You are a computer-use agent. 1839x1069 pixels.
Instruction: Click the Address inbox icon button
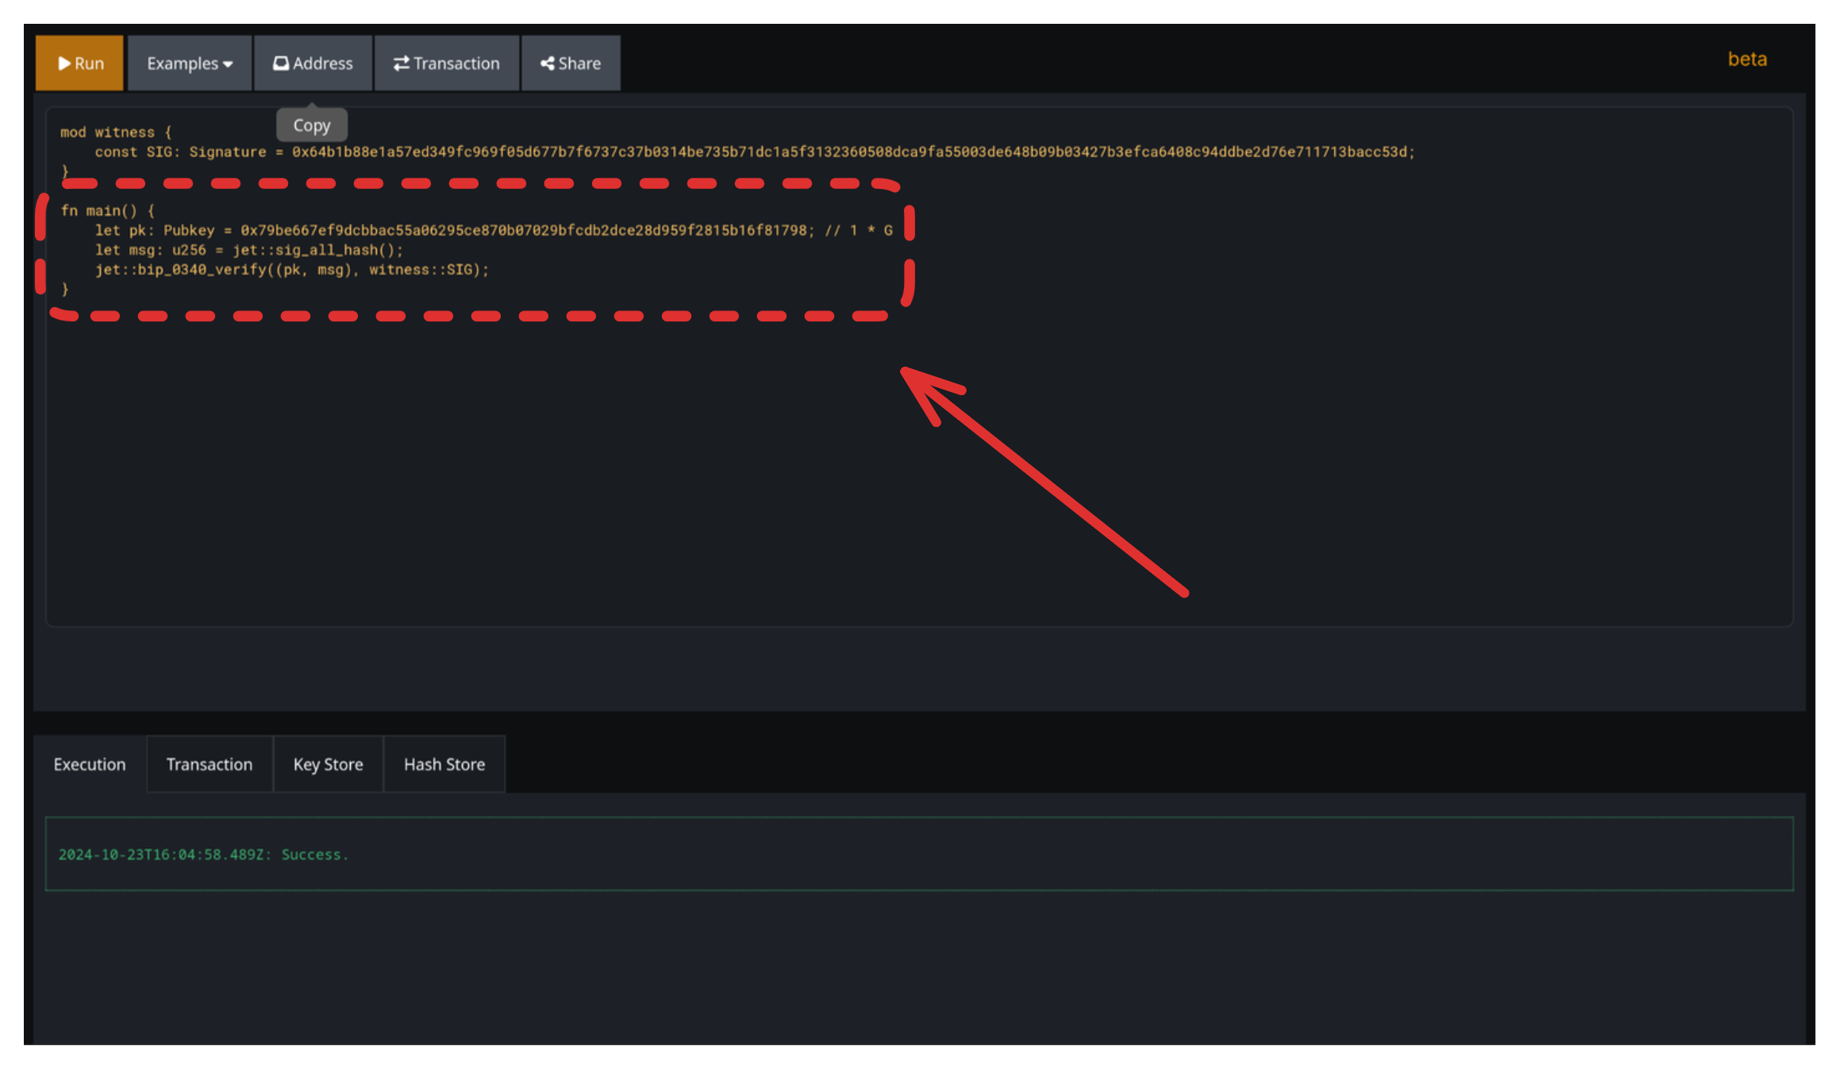(x=313, y=63)
